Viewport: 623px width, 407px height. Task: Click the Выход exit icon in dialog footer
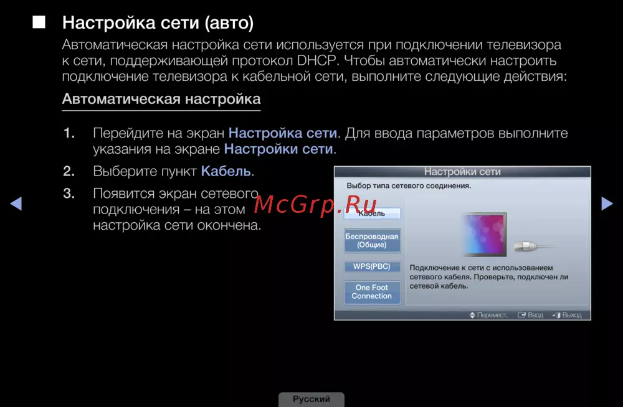coord(556,316)
